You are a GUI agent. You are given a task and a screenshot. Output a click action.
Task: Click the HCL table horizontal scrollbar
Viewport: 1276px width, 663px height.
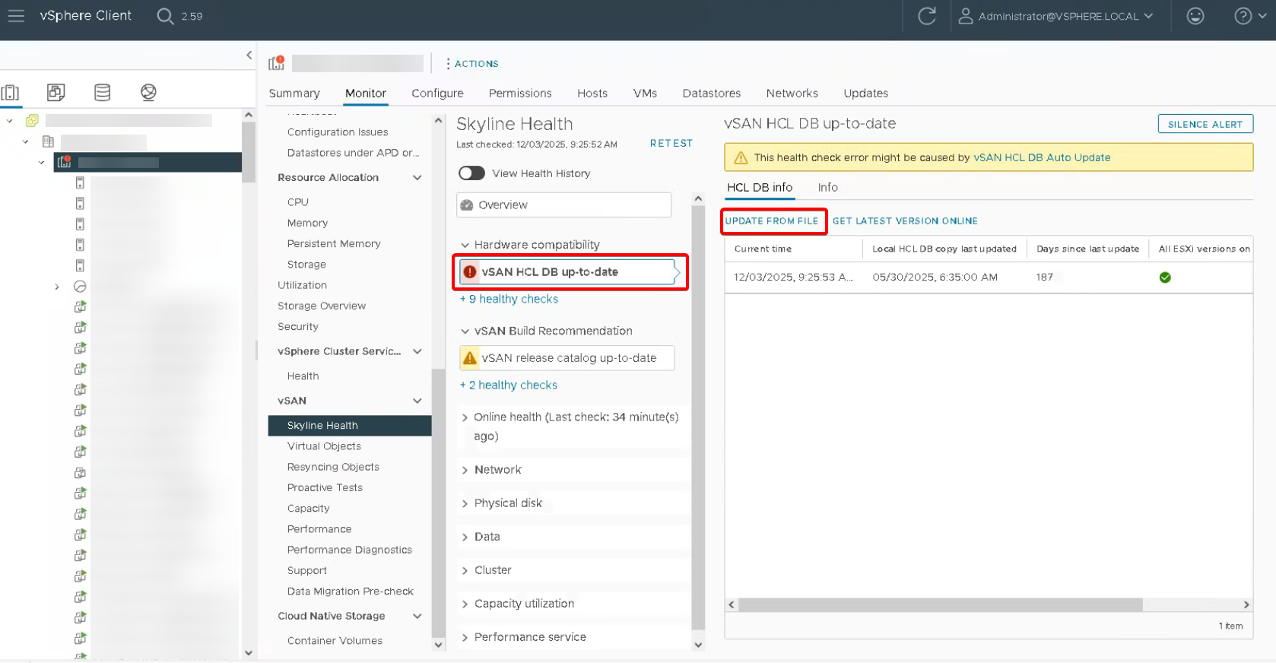coord(940,604)
